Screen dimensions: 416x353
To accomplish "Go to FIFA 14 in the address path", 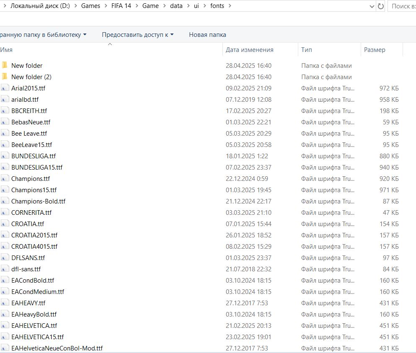I will tap(121, 6).
